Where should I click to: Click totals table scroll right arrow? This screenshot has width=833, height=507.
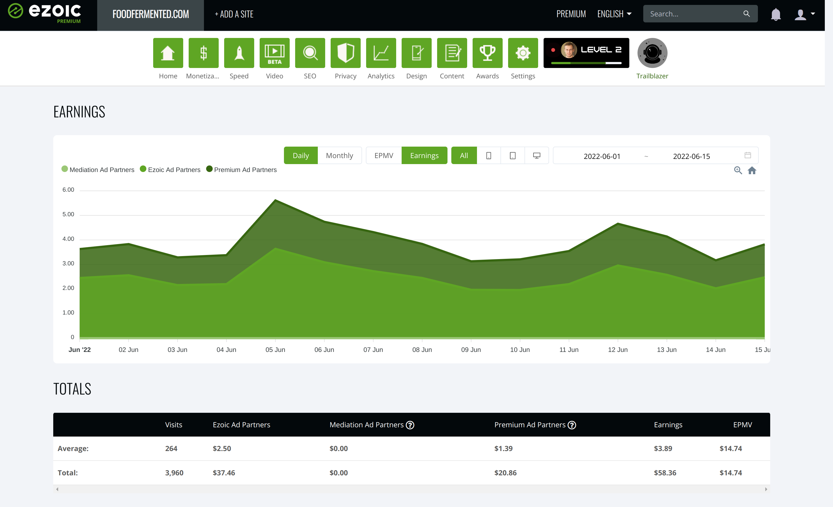click(766, 489)
